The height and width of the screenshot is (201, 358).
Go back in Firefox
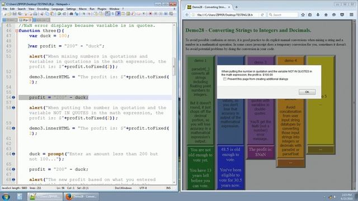187,15
